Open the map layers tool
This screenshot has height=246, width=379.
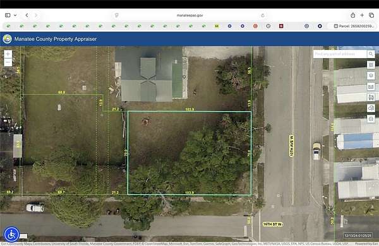point(371,76)
